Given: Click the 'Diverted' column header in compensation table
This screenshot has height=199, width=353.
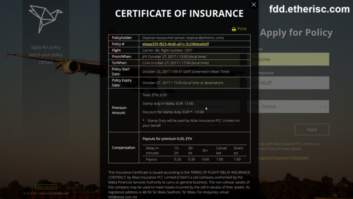Looking at the screenshot, I should click(x=238, y=150).
